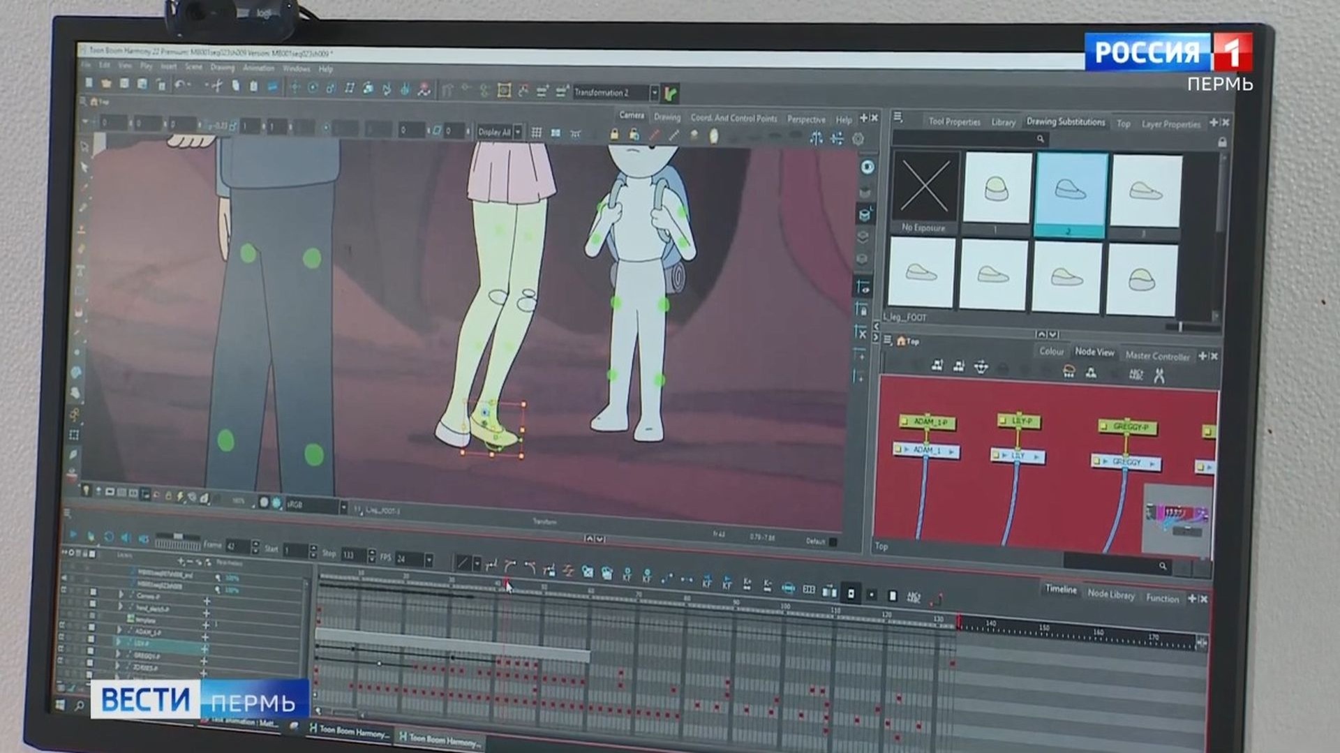Click the Undo icon in top toolbar
The height and width of the screenshot is (753, 1340).
click(180, 84)
